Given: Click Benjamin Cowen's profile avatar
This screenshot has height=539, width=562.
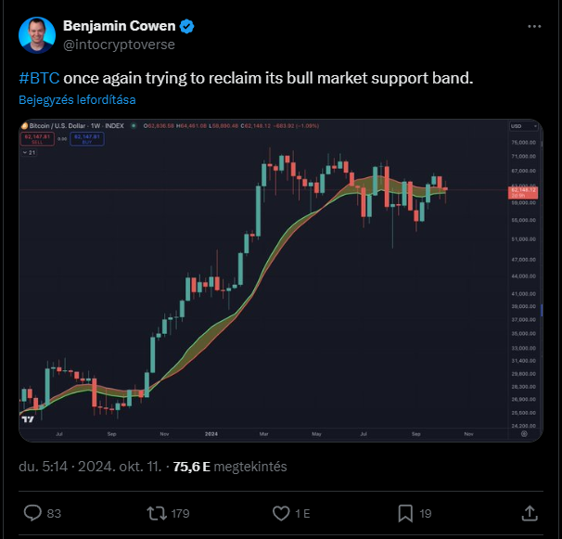Looking at the screenshot, I should [37, 35].
